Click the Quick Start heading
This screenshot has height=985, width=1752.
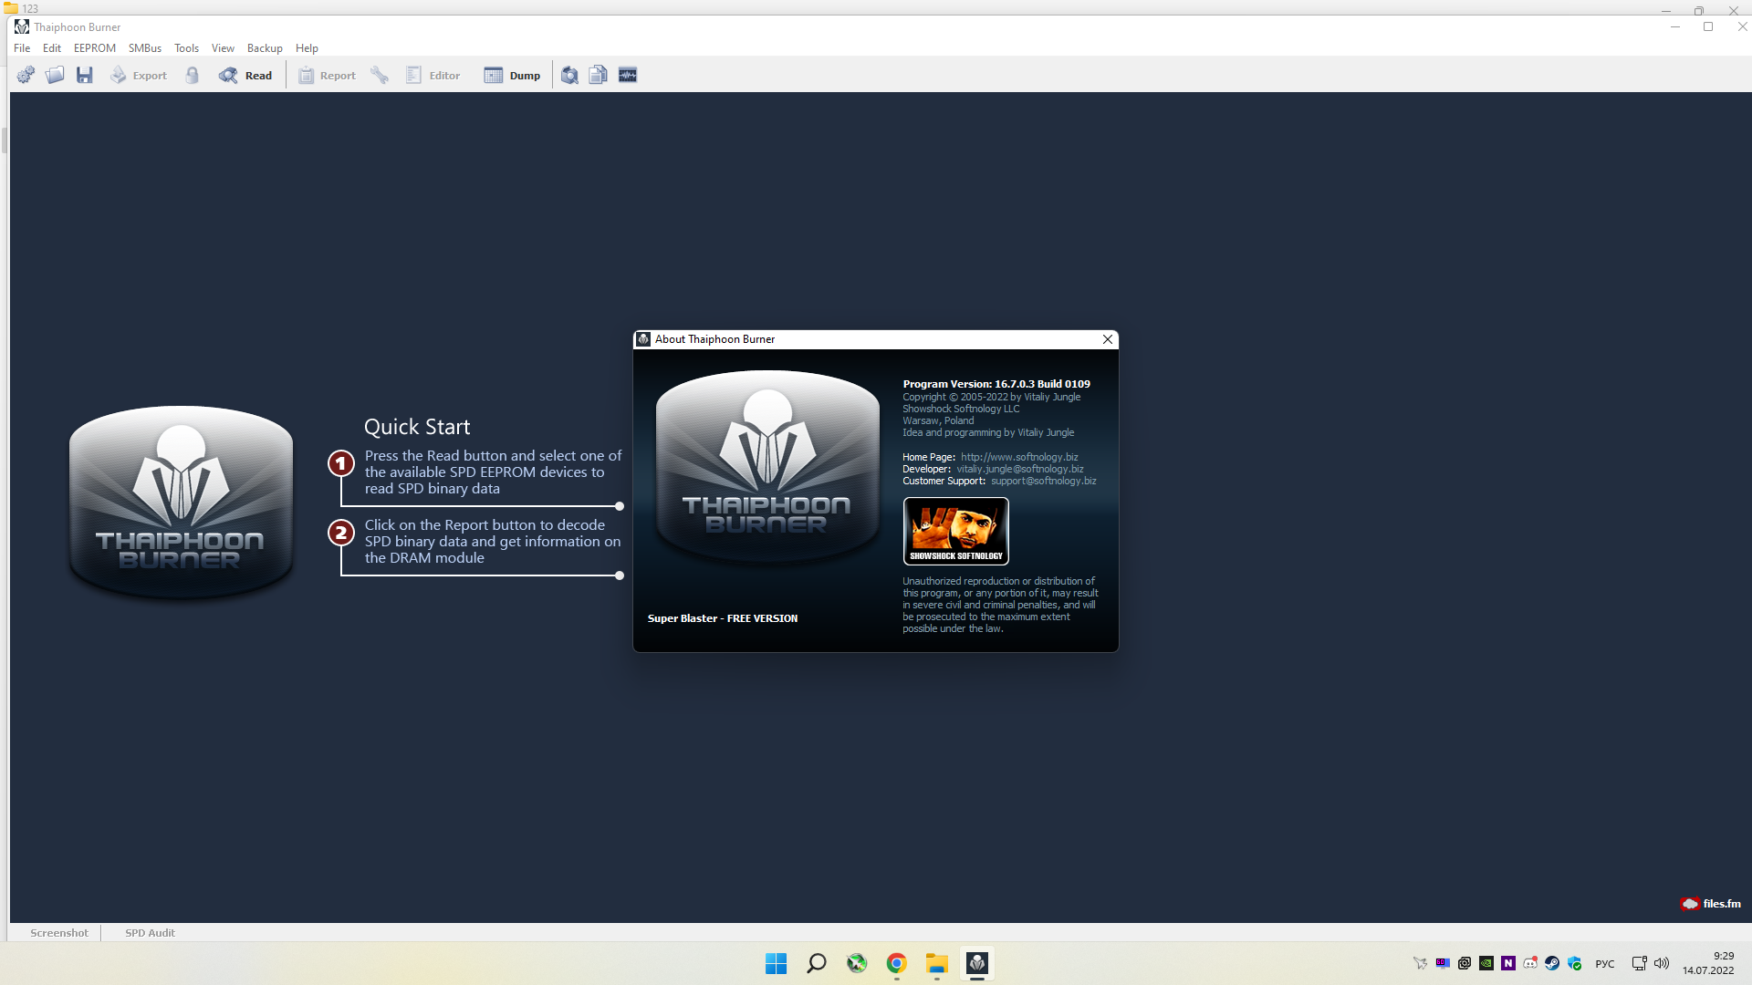[x=417, y=427]
